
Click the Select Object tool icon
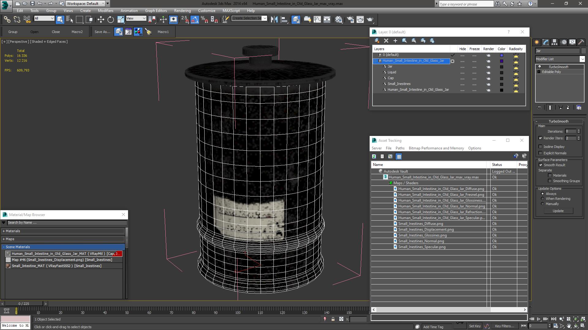[60, 19]
